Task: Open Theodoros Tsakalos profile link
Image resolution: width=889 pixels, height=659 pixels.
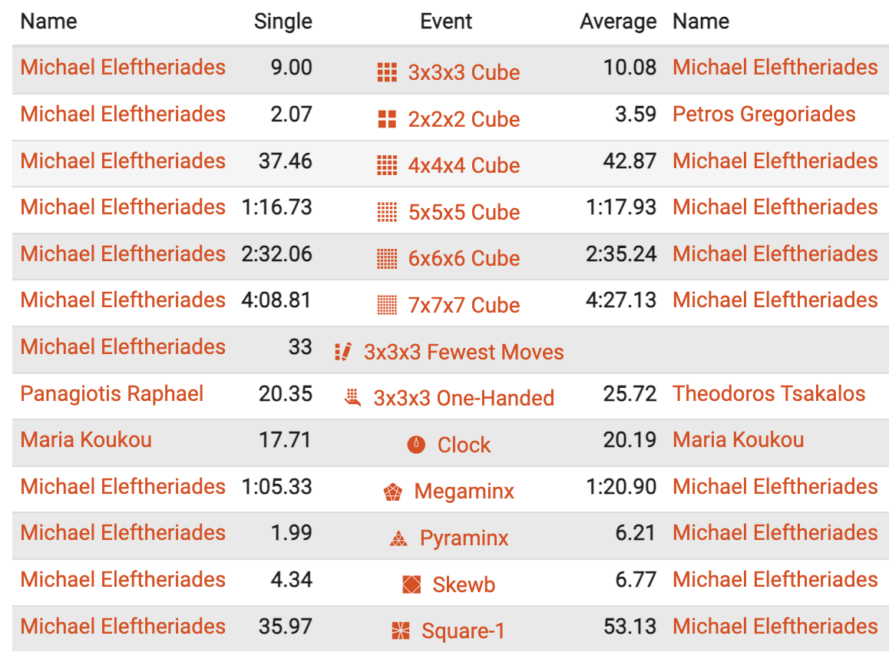Action: click(768, 394)
